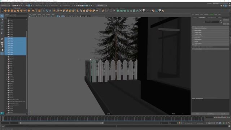Click the Multi-Cut knife shelf icon
This screenshot has height=130, width=231.
[x=108, y=10]
